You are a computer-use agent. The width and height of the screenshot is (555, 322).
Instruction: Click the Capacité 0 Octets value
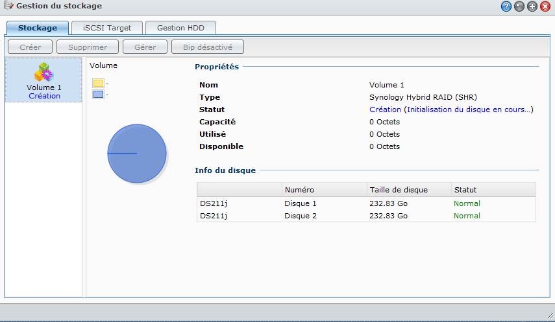[384, 122]
